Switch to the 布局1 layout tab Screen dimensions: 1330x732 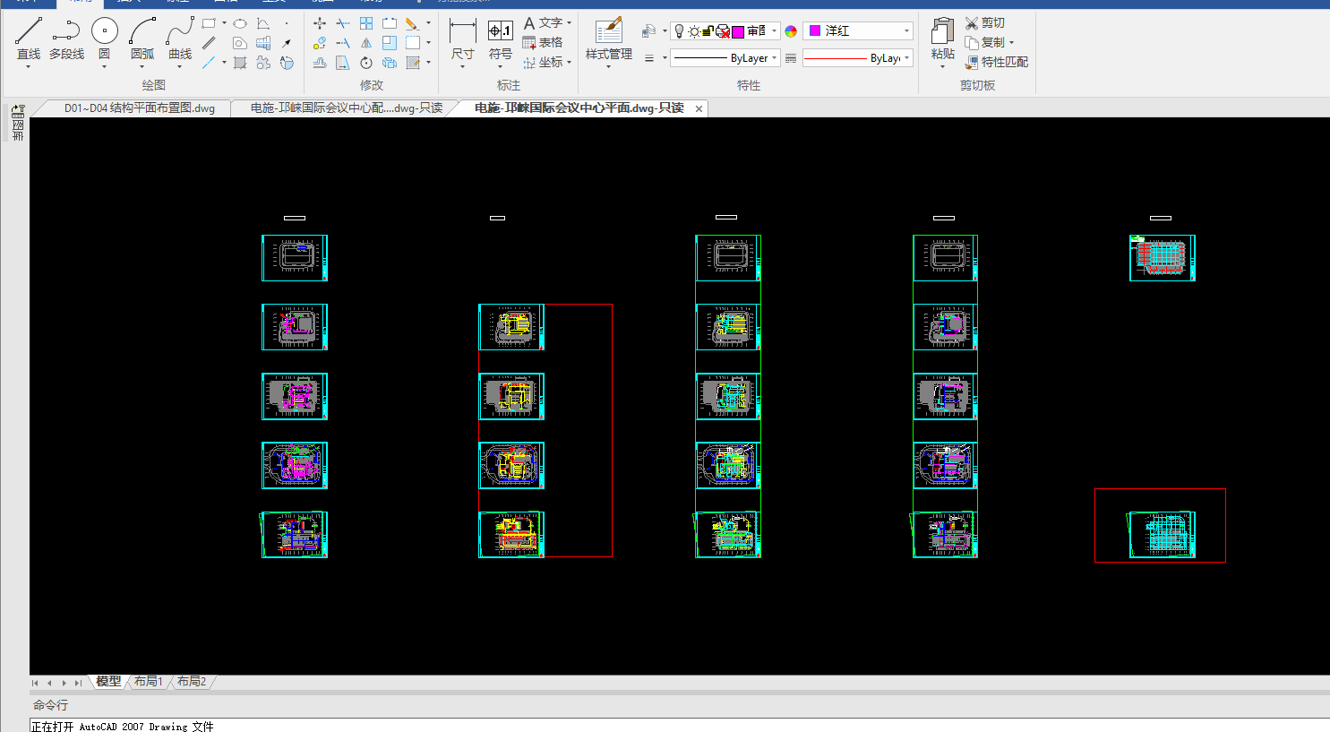coord(149,682)
